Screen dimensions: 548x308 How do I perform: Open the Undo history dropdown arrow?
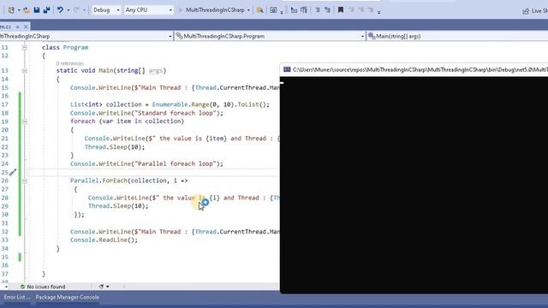point(68,10)
